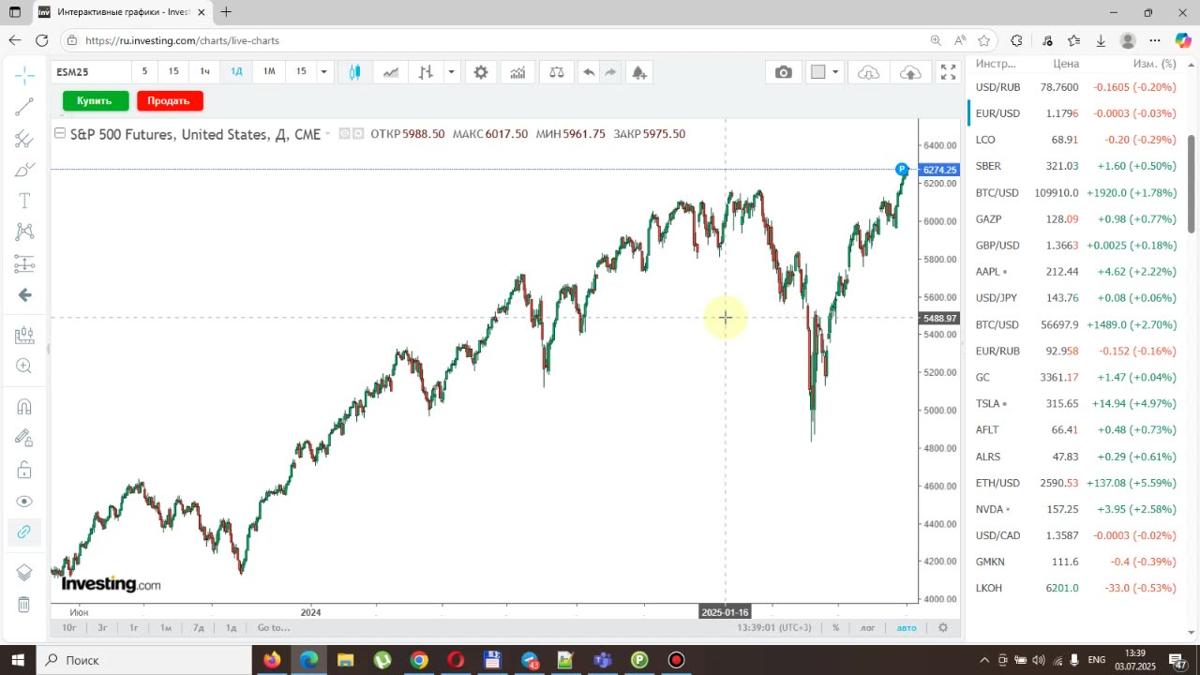The image size is (1200, 675).
Task: Open the object tree layers icon
Action: pos(24,573)
